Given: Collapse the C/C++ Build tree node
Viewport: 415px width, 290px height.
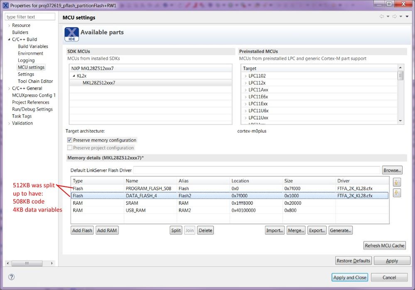Looking at the screenshot, I should tap(9, 39).
